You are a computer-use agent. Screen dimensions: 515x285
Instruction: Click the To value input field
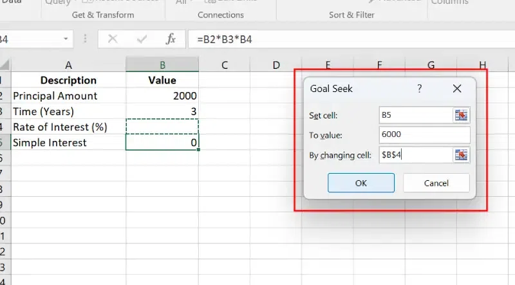[424, 134]
